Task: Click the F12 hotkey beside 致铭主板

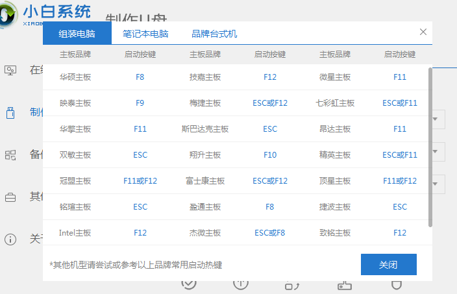Action: 400,233
